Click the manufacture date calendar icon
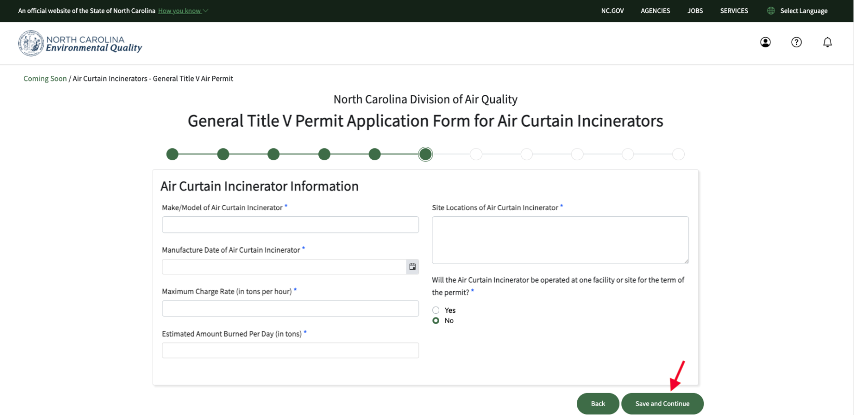 [412, 267]
